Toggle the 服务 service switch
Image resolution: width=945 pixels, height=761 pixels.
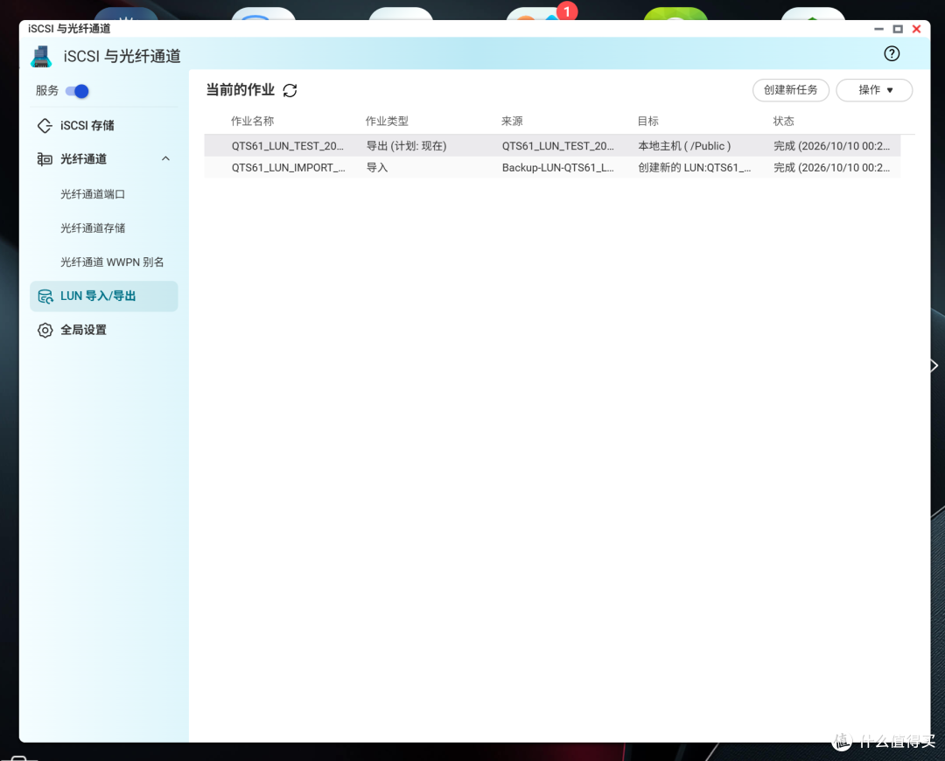pos(77,91)
